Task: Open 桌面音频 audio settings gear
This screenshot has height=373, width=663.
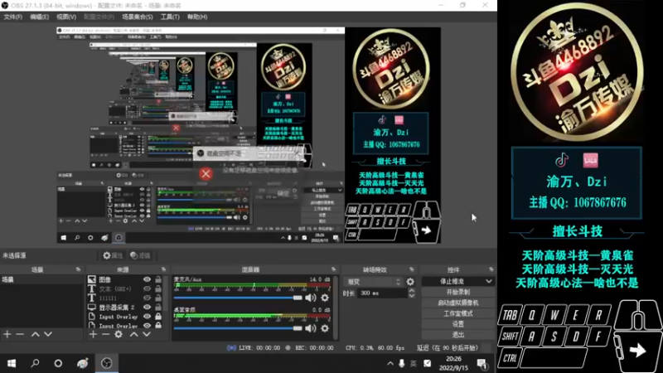Action: (x=325, y=328)
